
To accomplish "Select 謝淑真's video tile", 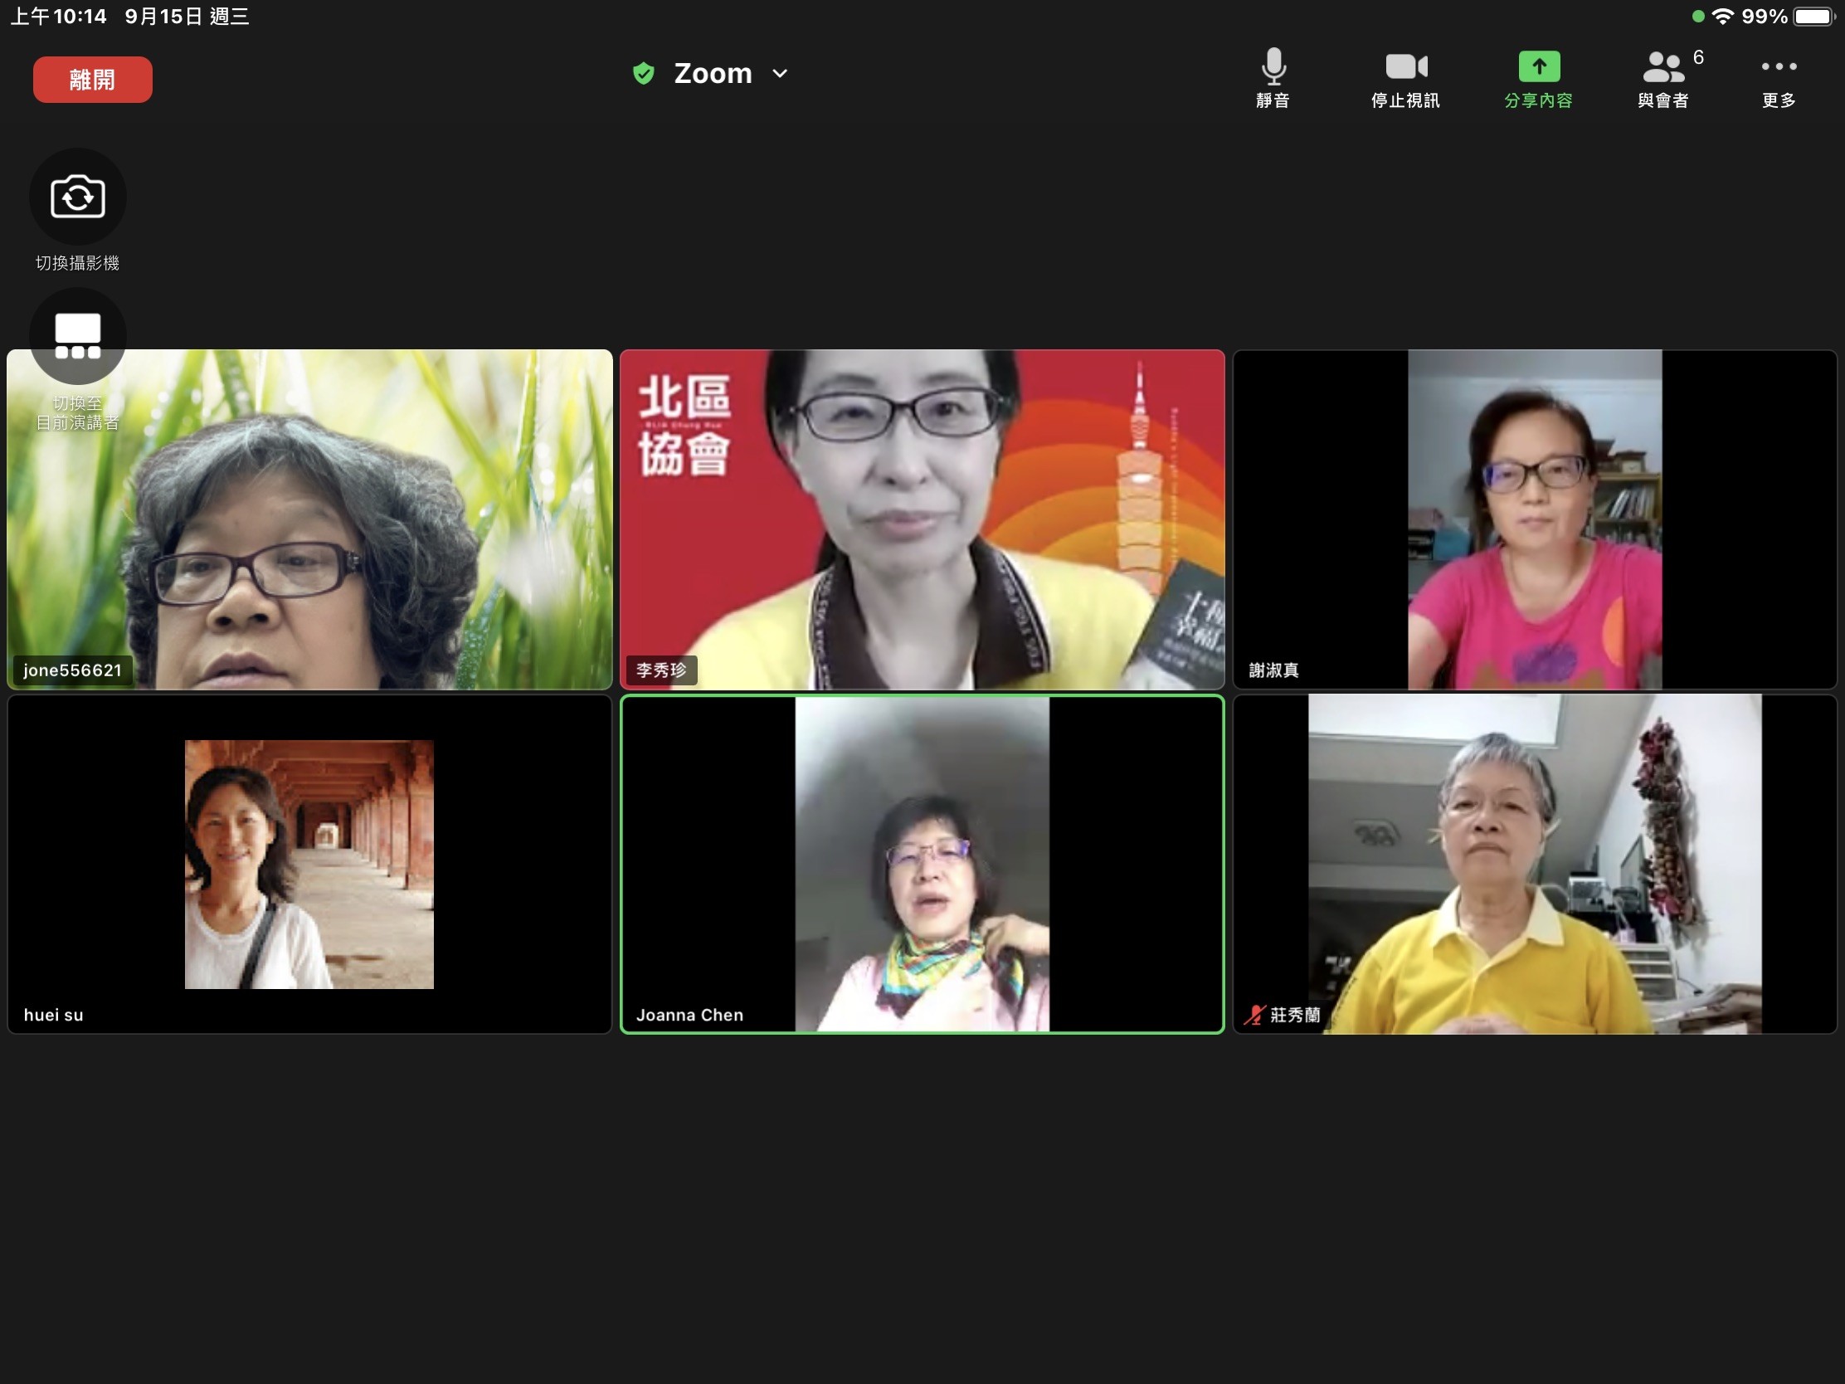I will coord(1535,519).
